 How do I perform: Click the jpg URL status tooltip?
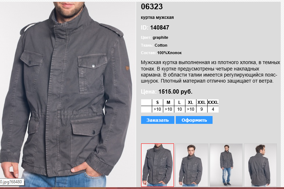point(12,182)
